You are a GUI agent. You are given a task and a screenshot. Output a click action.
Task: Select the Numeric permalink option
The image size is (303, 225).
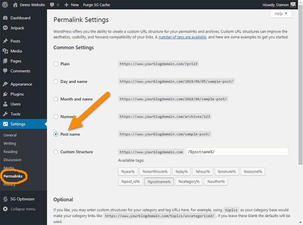click(x=56, y=116)
